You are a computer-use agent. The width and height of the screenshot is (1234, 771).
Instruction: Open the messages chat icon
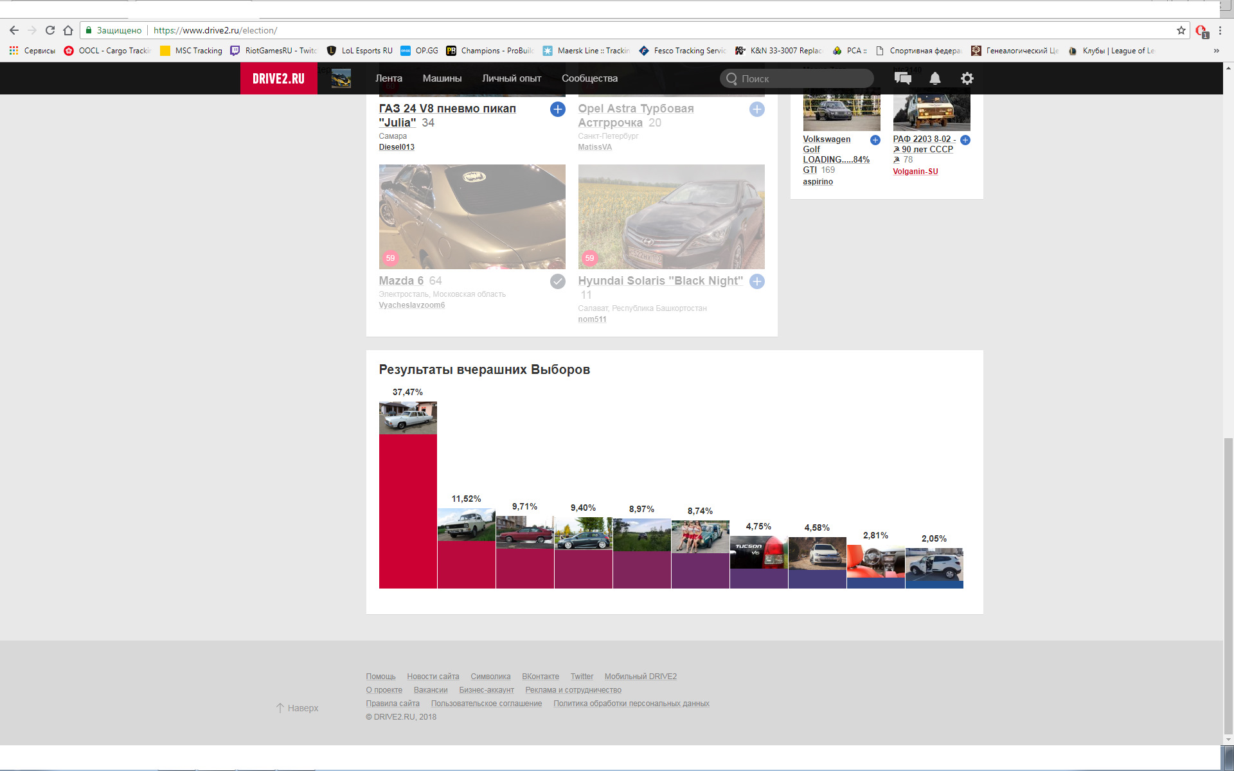pos(902,78)
